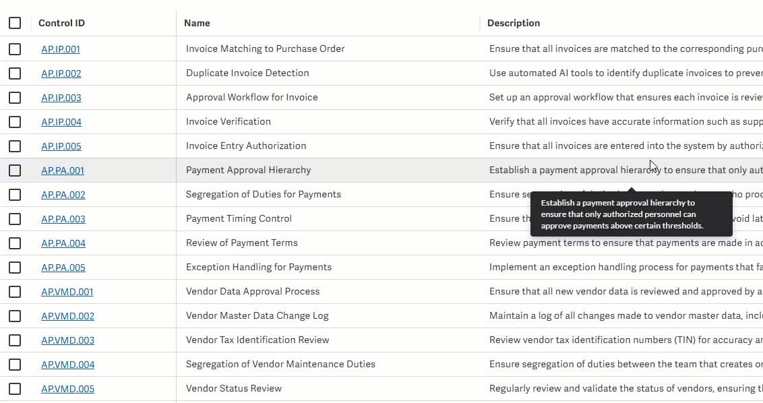Select description 'Ensure segregation of duties between the team'

coord(625,364)
